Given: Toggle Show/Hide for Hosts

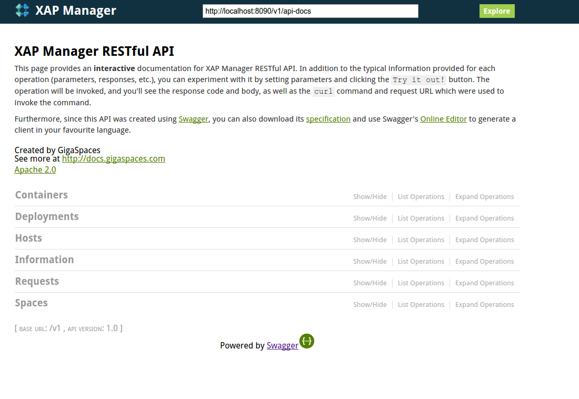Looking at the screenshot, I should click(370, 240).
